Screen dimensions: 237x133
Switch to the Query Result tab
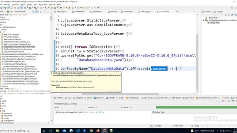(x=188, y=98)
